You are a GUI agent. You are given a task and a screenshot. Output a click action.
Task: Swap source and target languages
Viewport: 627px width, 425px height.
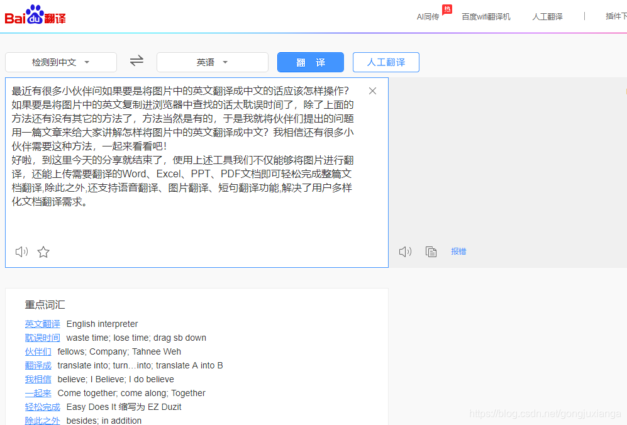coord(136,62)
